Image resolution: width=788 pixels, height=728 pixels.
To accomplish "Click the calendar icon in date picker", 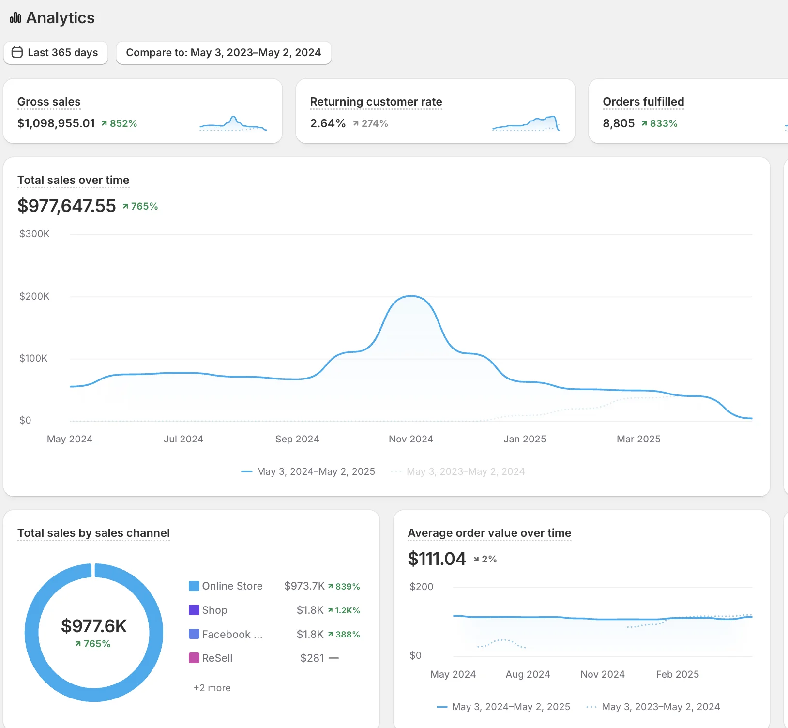I will 17,52.
